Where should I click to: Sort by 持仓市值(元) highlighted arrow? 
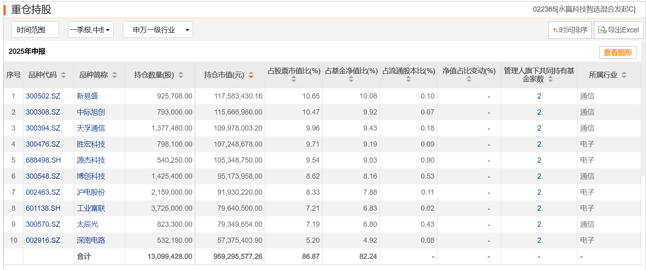[x=251, y=75]
